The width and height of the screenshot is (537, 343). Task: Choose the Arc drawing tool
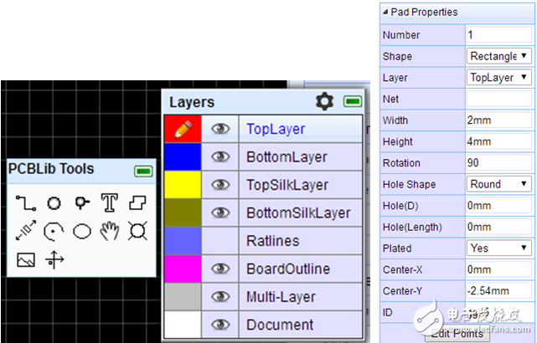click(54, 232)
